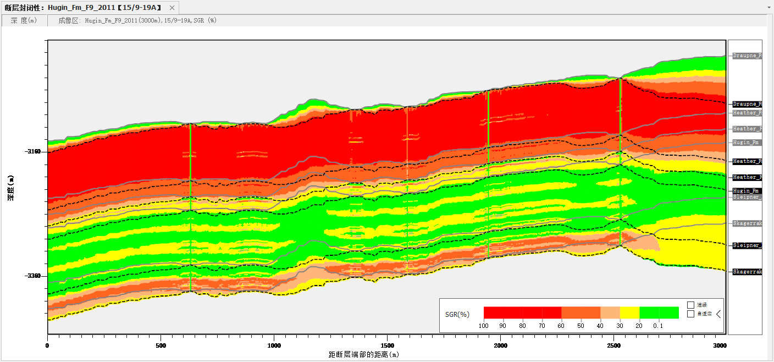Viewport: 774px width, 362px height.
Task: Click the -3360 depth axis label
Action: [32, 276]
